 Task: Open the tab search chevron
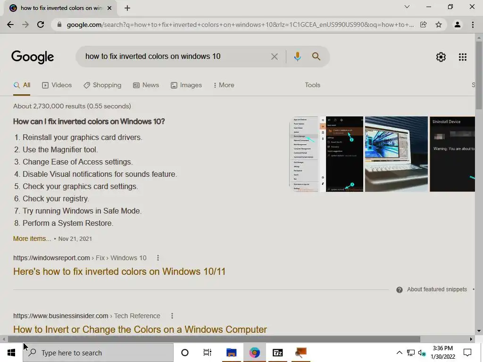[407, 7]
